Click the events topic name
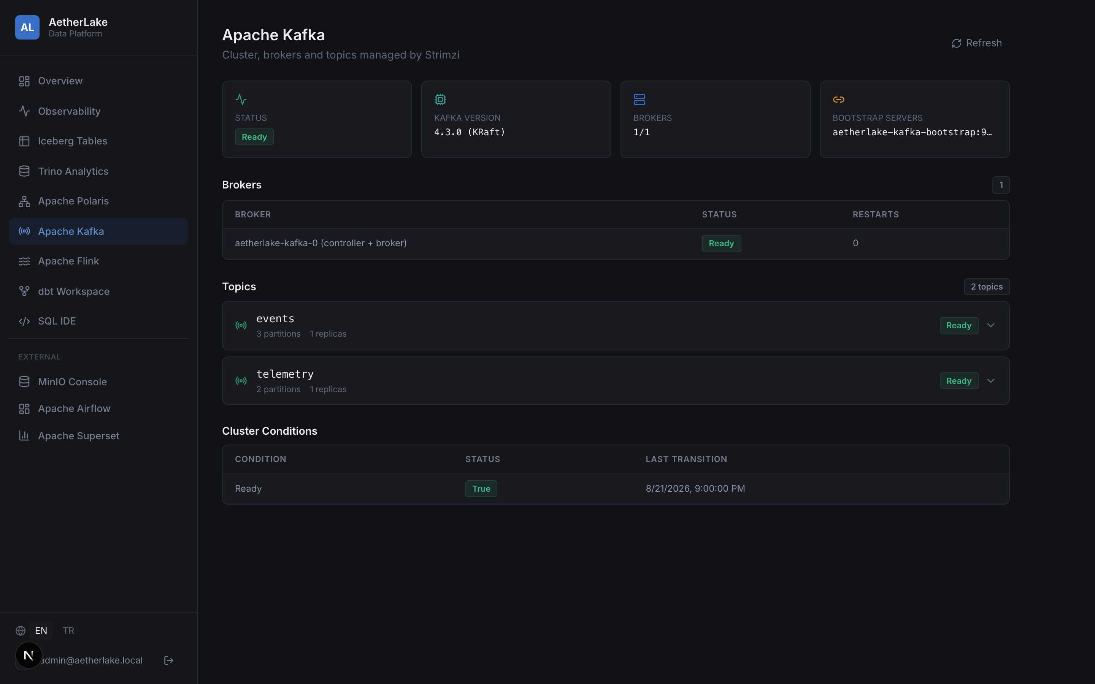This screenshot has width=1095, height=684. tap(275, 318)
